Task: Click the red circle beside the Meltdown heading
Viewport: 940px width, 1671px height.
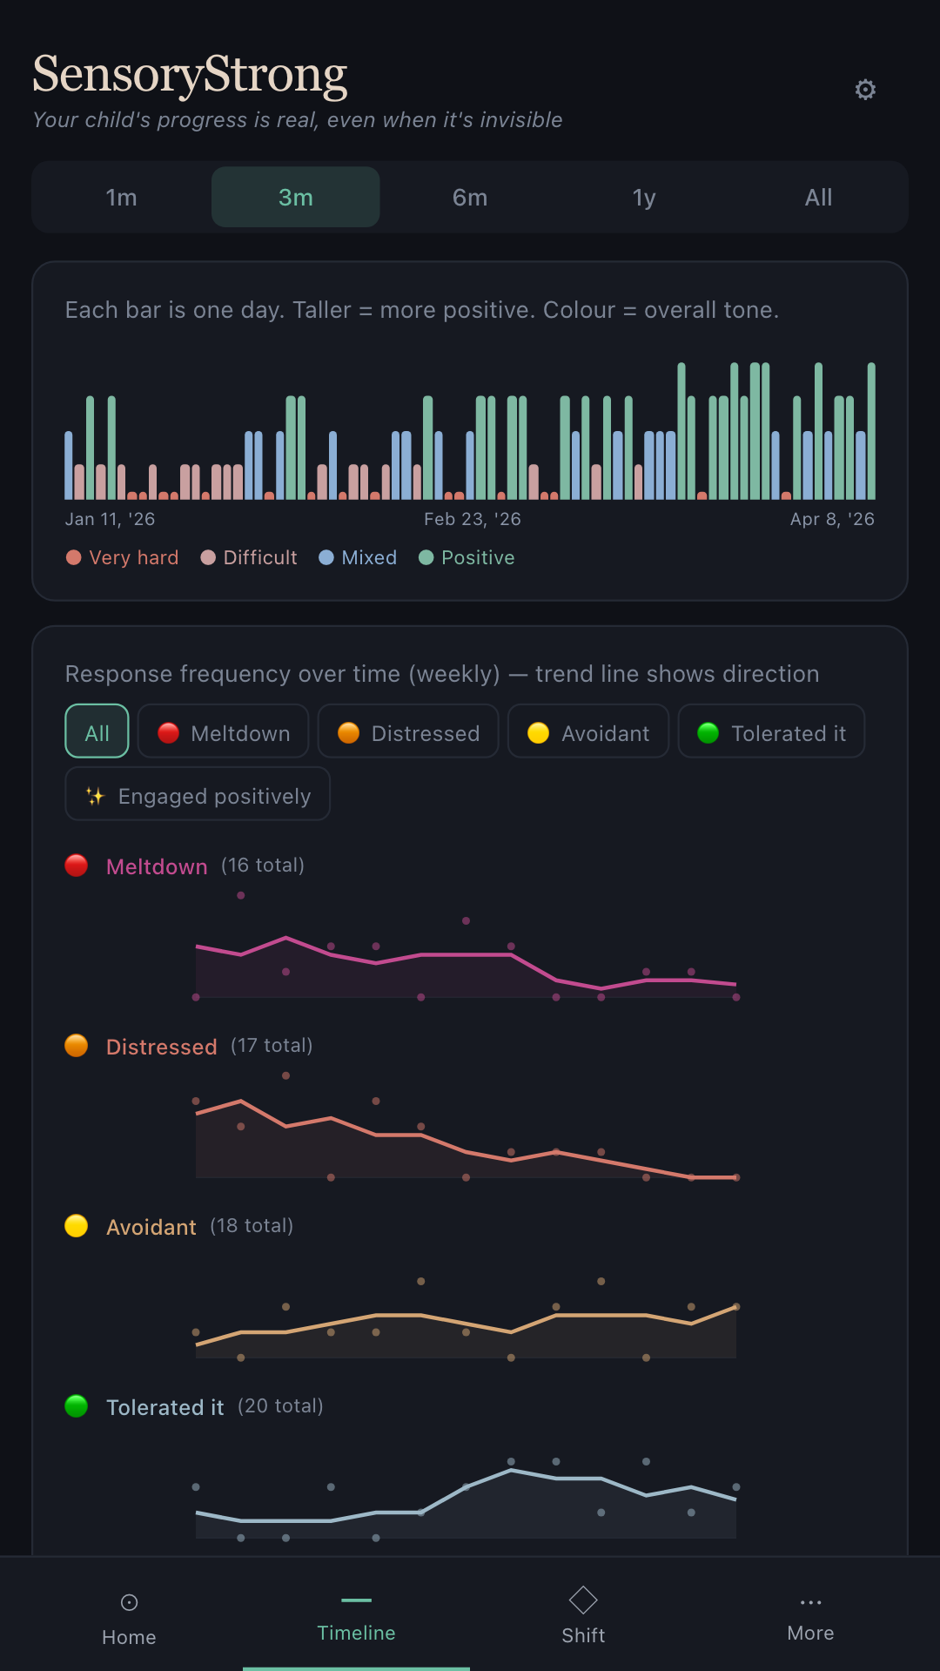Action: (x=77, y=866)
